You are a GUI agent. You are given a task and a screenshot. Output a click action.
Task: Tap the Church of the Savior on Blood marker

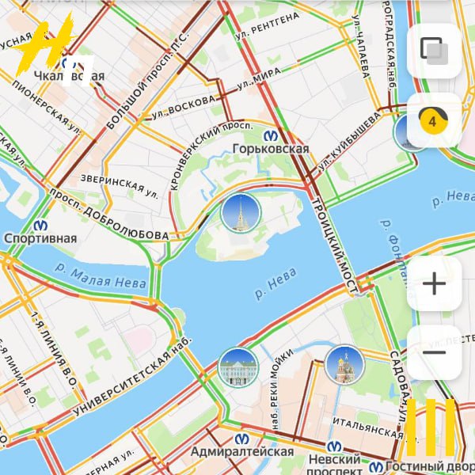pos(344,364)
